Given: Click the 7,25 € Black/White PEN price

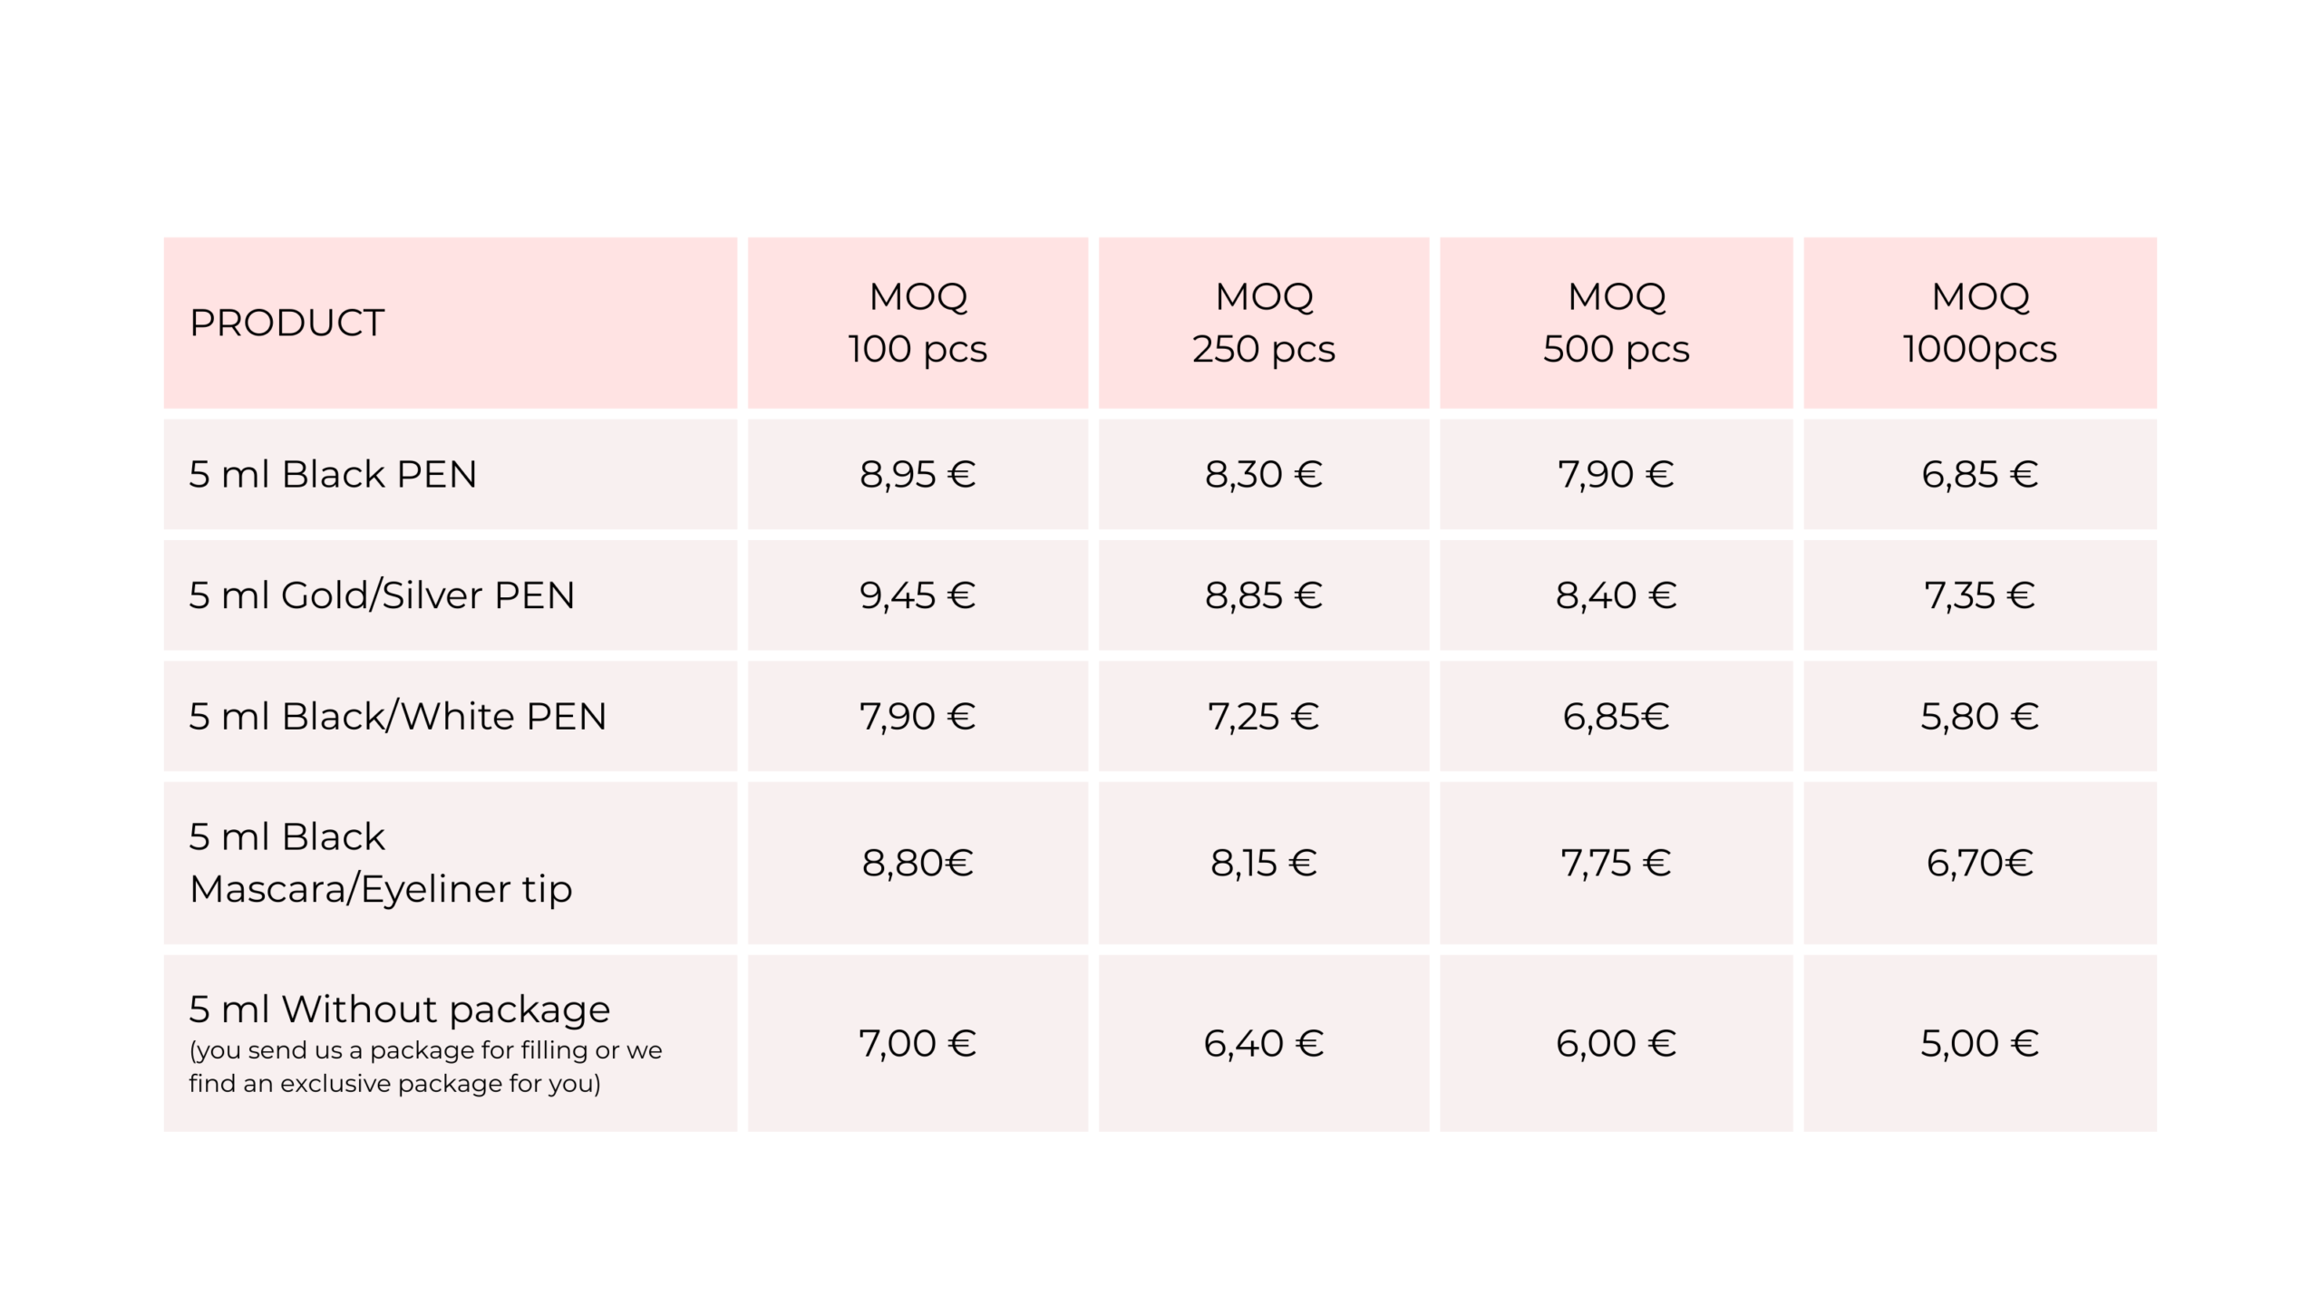Looking at the screenshot, I should pyautogui.click(x=1263, y=717).
